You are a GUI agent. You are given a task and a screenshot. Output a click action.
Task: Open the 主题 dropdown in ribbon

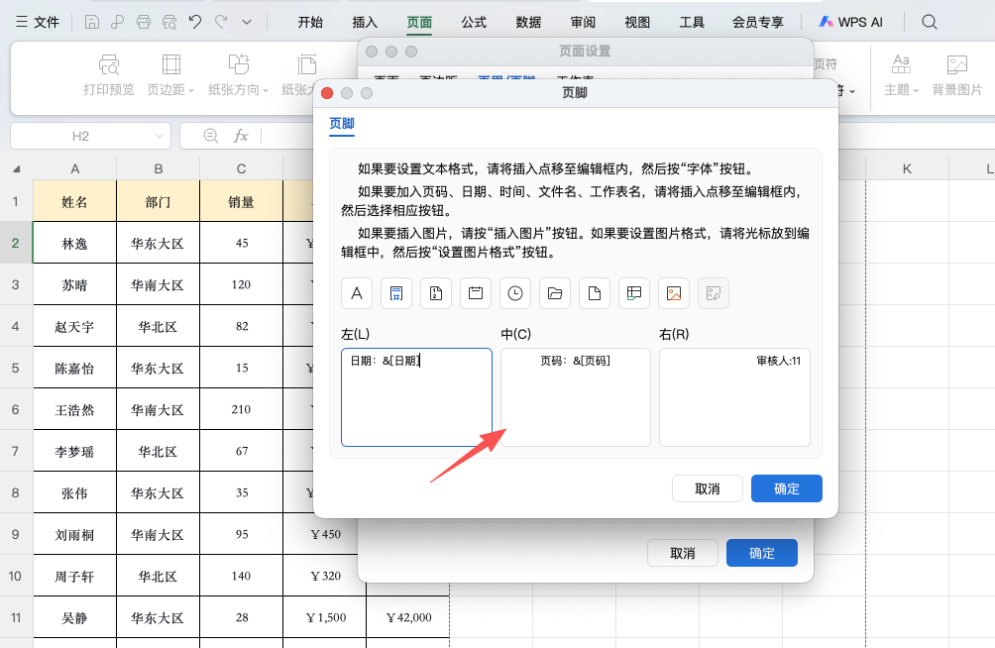click(x=902, y=75)
